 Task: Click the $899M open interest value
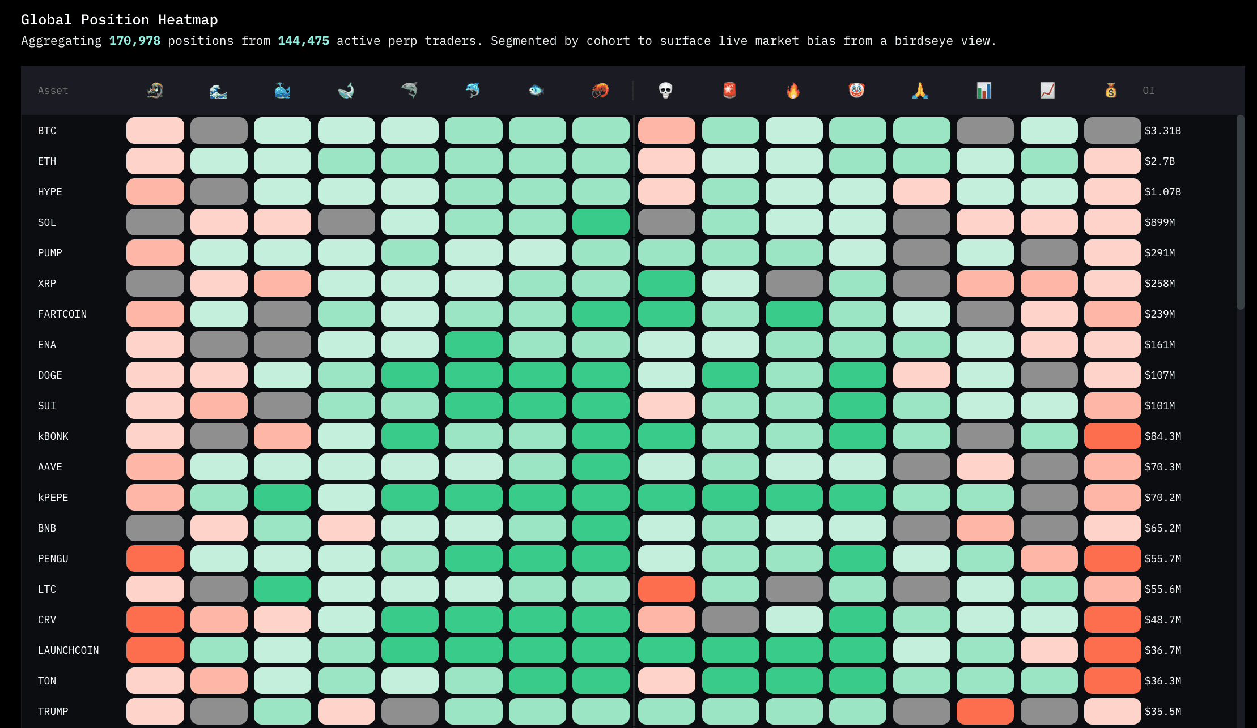click(1160, 222)
